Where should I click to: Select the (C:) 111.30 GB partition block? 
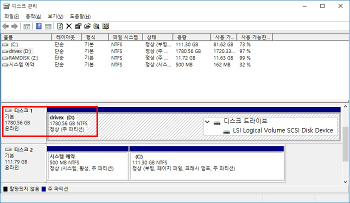(206, 163)
